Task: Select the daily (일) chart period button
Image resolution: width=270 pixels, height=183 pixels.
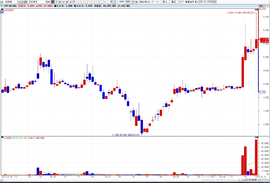Action: [x=53, y=2]
